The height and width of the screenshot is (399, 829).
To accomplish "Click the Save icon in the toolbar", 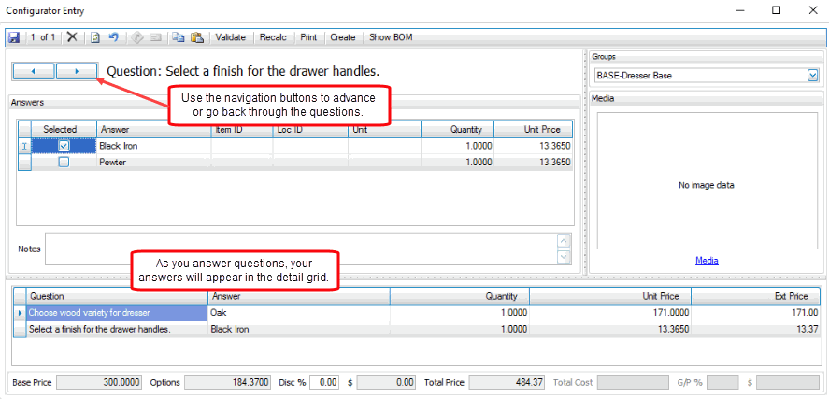I will 14,37.
